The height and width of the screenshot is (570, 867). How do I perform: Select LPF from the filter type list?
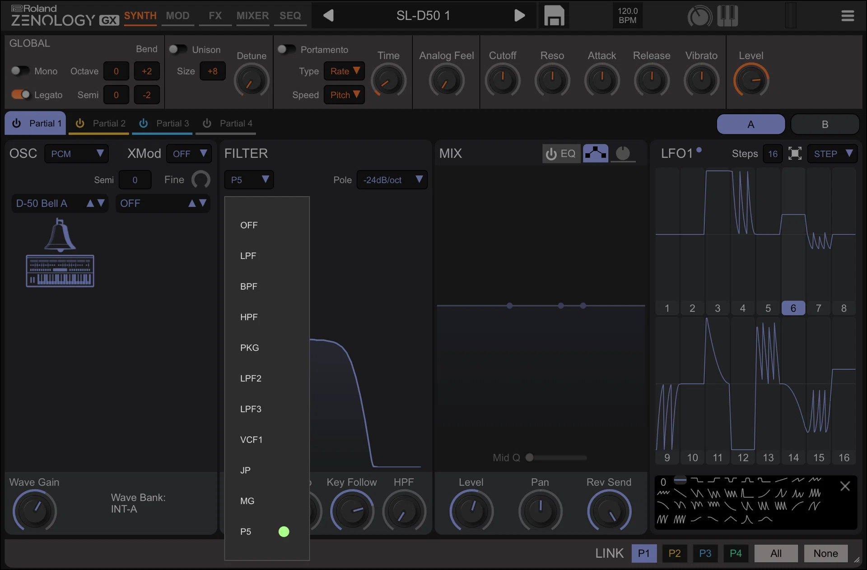tap(267, 256)
